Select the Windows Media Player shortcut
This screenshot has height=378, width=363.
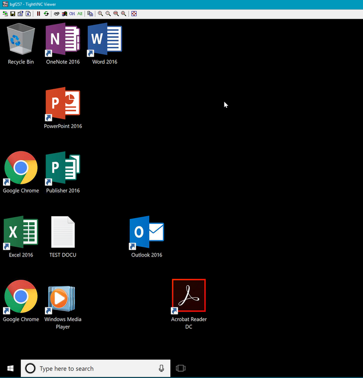pyautogui.click(x=63, y=307)
